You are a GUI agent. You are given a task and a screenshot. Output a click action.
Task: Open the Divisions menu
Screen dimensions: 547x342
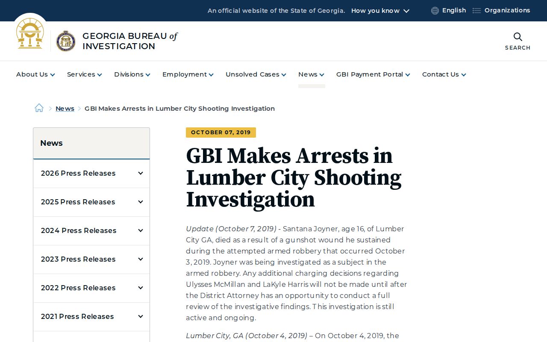[132, 74]
